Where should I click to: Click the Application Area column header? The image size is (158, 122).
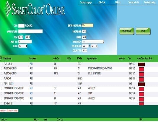(92, 58)
